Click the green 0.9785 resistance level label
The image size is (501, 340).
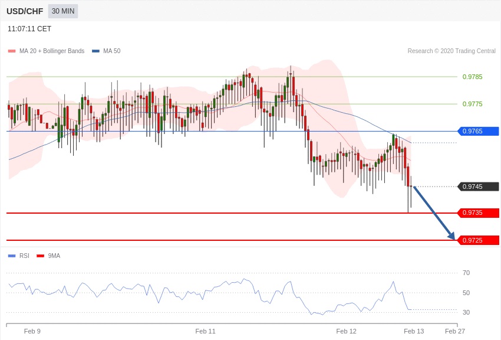472,77
